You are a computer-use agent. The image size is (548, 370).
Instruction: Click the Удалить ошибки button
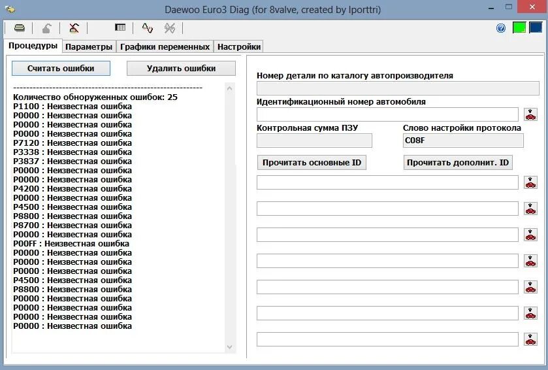[181, 68]
